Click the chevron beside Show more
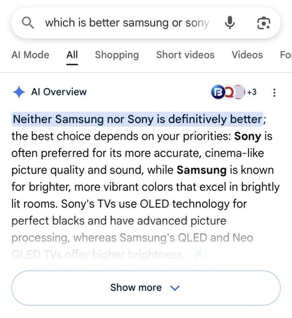 tap(175, 288)
